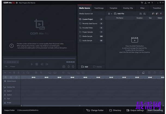Click the undo arrow in timeline toolbar
166x114 pixels.
pos(5,73)
